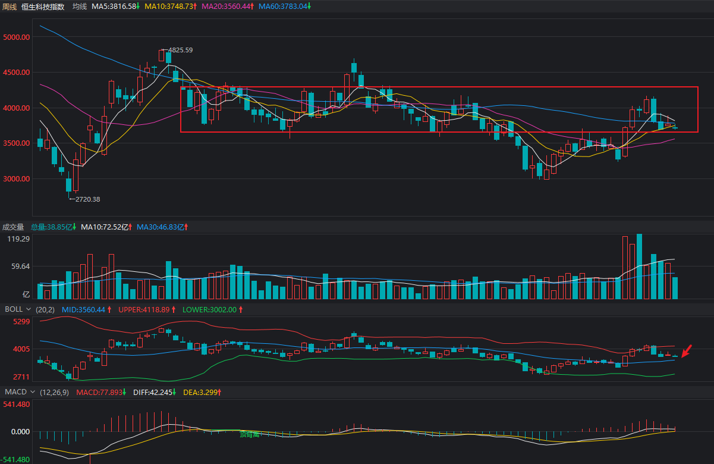
Task: Click the 均线 moving average label
Action: (x=80, y=7)
